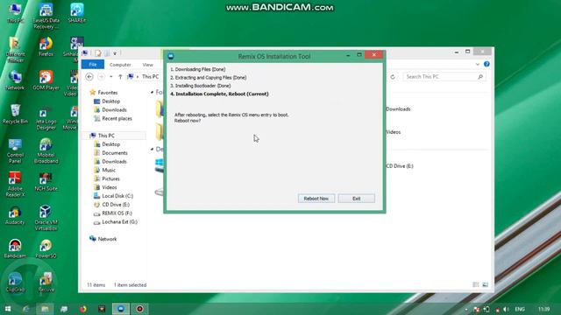Open the Recycle Bin

click(x=15, y=115)
